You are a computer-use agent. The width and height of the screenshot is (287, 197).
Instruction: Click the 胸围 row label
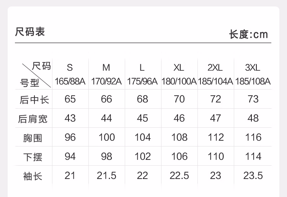[33, 138]
